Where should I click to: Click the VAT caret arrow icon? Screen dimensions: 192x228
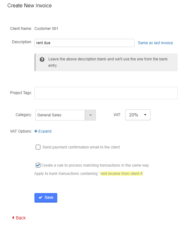tap(145, 115)
